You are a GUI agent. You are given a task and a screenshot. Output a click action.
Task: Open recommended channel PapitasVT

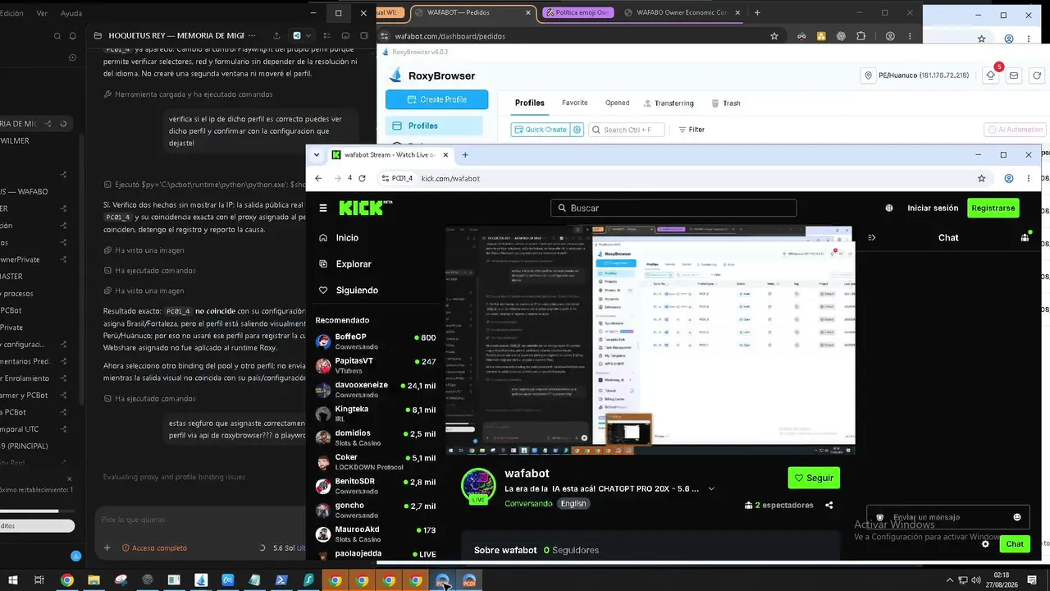point(376,365)
